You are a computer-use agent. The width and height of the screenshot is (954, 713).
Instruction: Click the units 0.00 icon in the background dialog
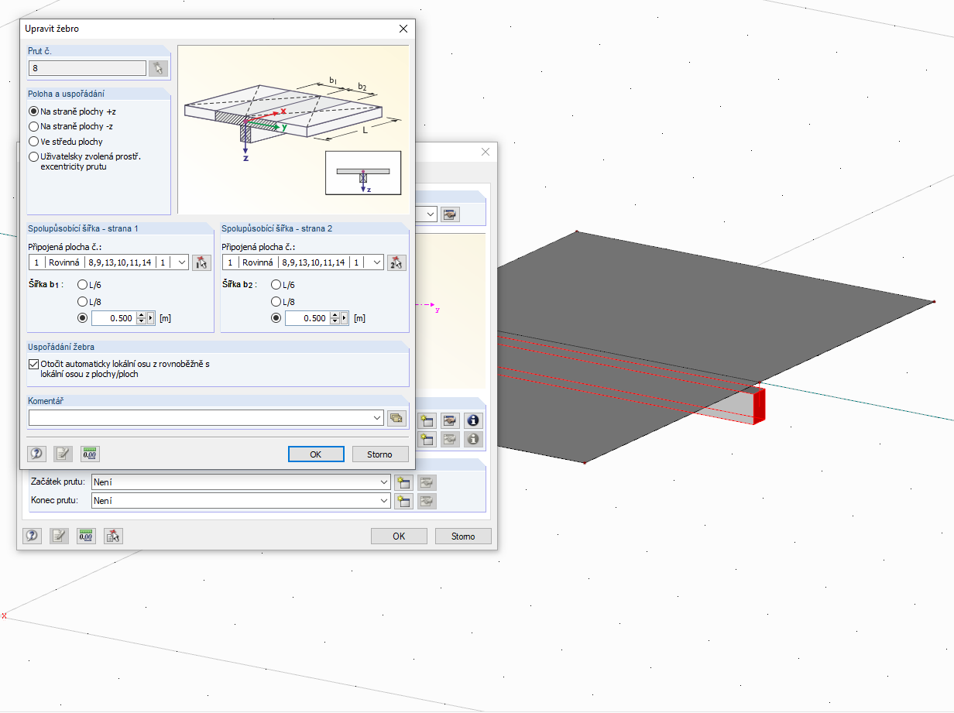86,536
